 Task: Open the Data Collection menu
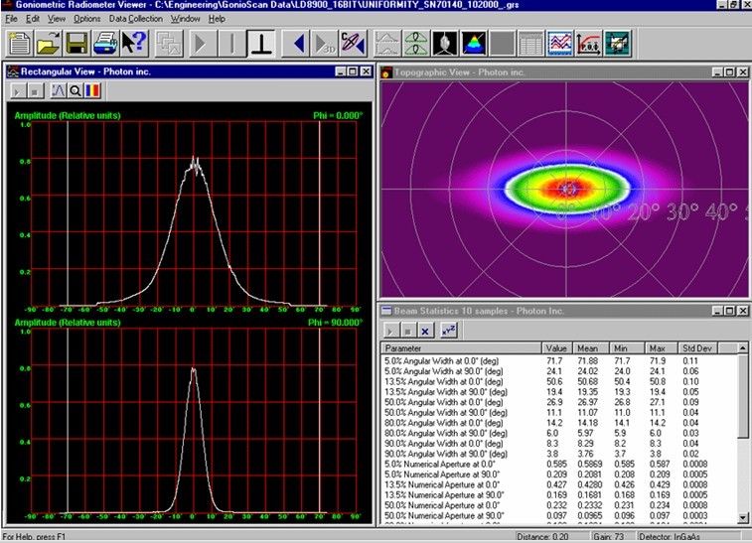pos(136,18)
